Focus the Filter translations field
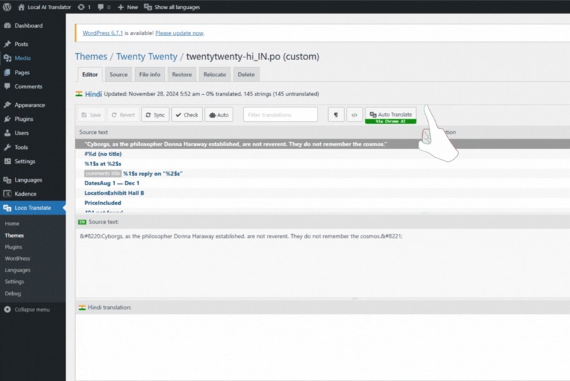This screenshot has height=381, width=570. [x=280, y=115]
